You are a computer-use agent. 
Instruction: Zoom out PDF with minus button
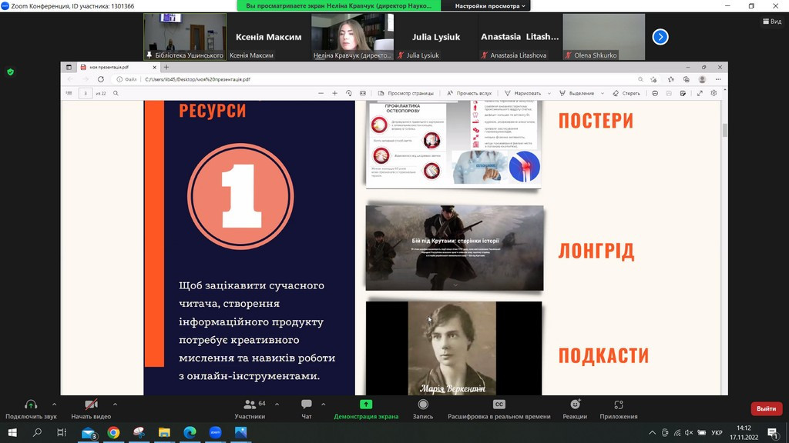point(321,93)
